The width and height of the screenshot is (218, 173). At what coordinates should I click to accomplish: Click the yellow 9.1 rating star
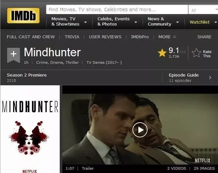tap(162, 53)
